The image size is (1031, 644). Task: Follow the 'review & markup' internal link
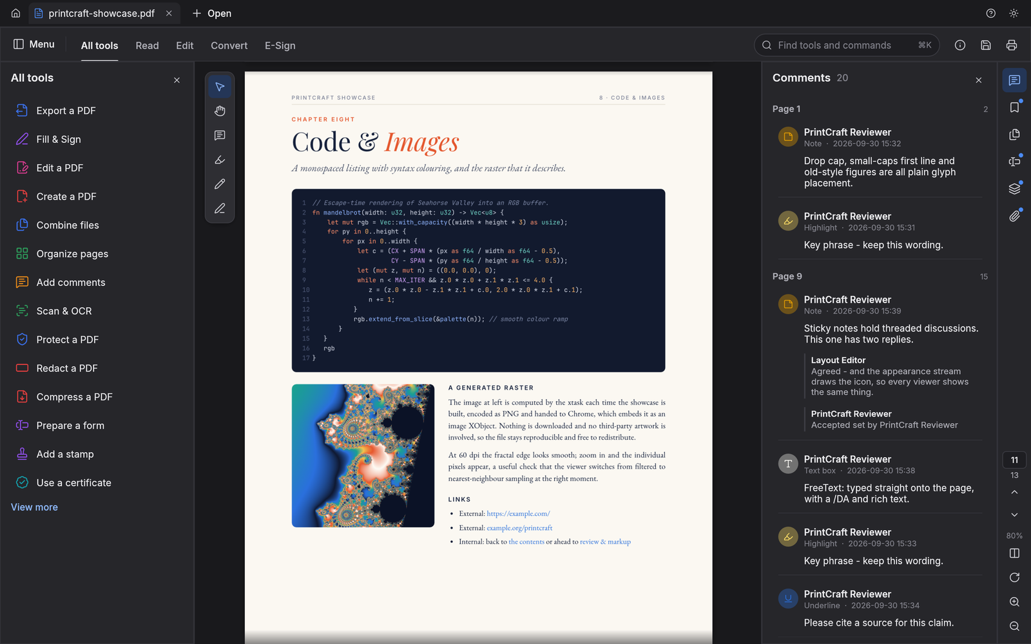[x=605, y=542]
